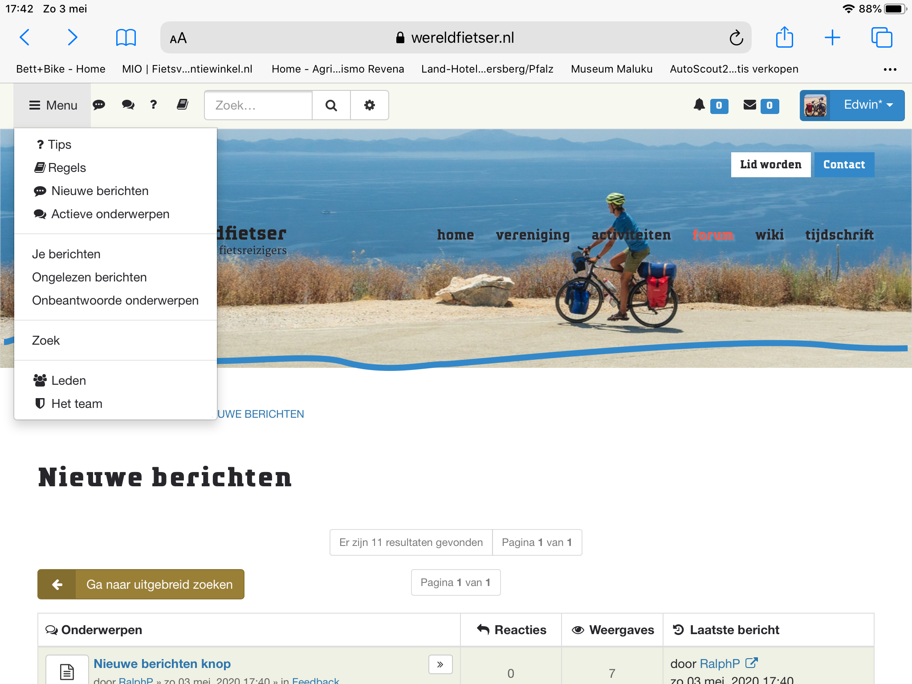Click the rules book icon in toolbar
The image size is (912, 684).
[182, 105]
